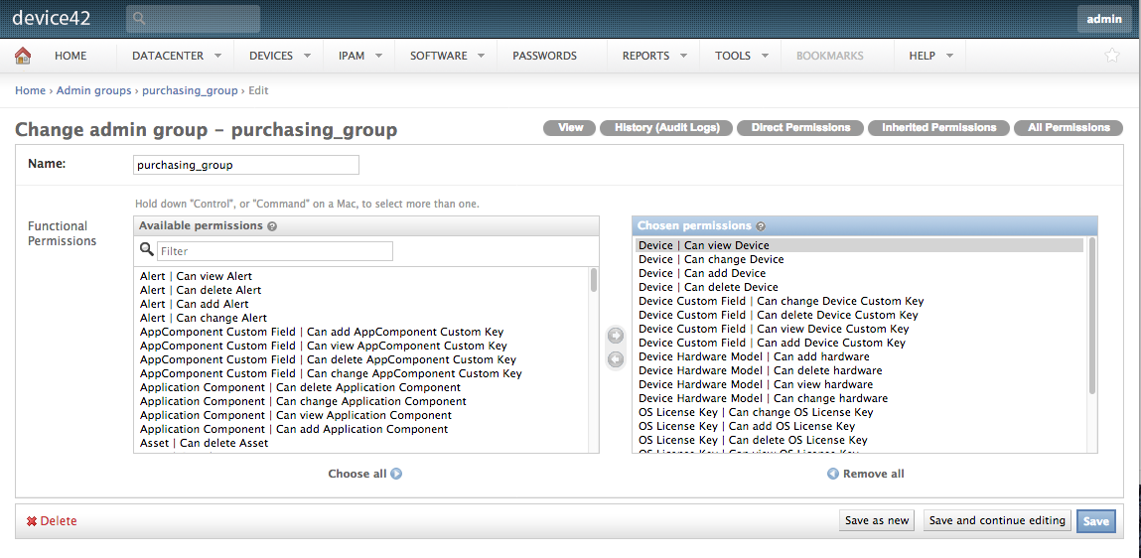Click the Home breadcrumb link

(x=30, y=91)
